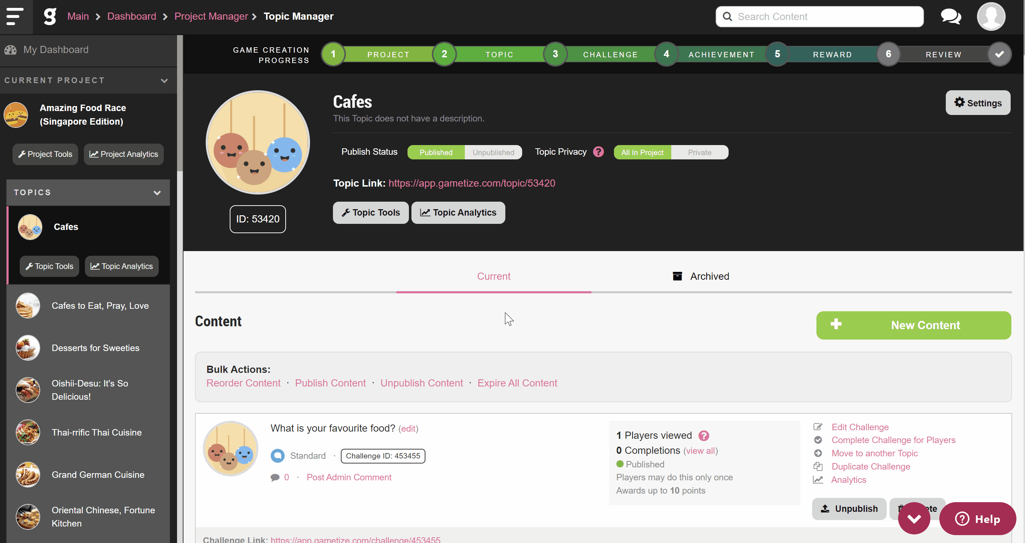Open Project Analytics in sidebar
1025x543 pixels.
tap(123, 154)
